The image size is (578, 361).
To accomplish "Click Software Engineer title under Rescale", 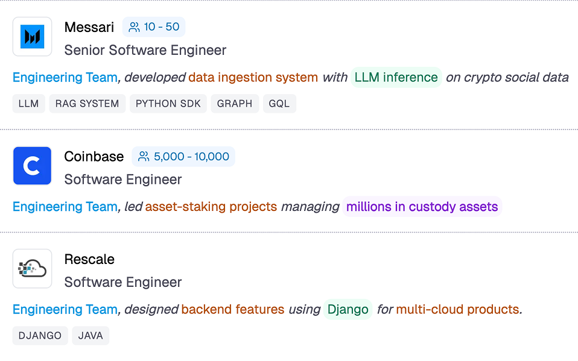I will [x=123, y=282].
